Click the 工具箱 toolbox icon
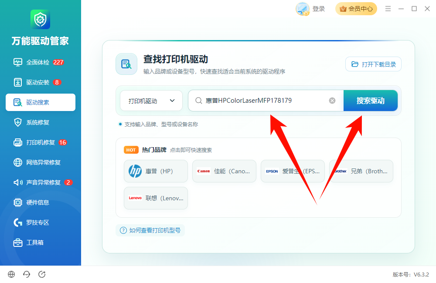Viewport: 436px width, 283px height. pyautogui.click(x=18, y=243)
